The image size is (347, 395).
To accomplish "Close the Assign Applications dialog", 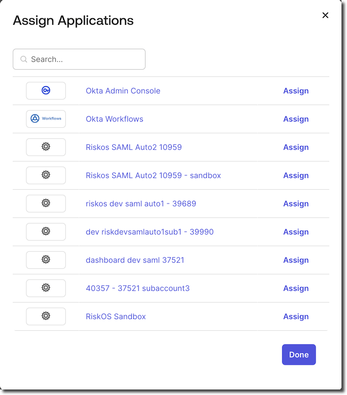I will (325, 15).
